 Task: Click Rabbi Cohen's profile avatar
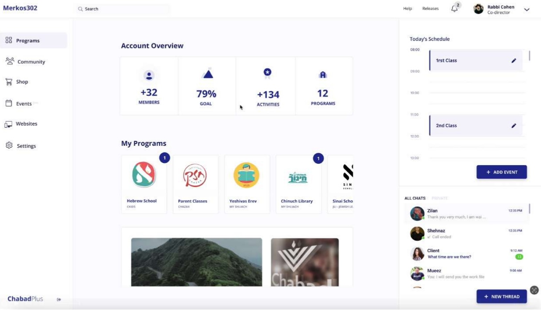[x=479, y=9]
